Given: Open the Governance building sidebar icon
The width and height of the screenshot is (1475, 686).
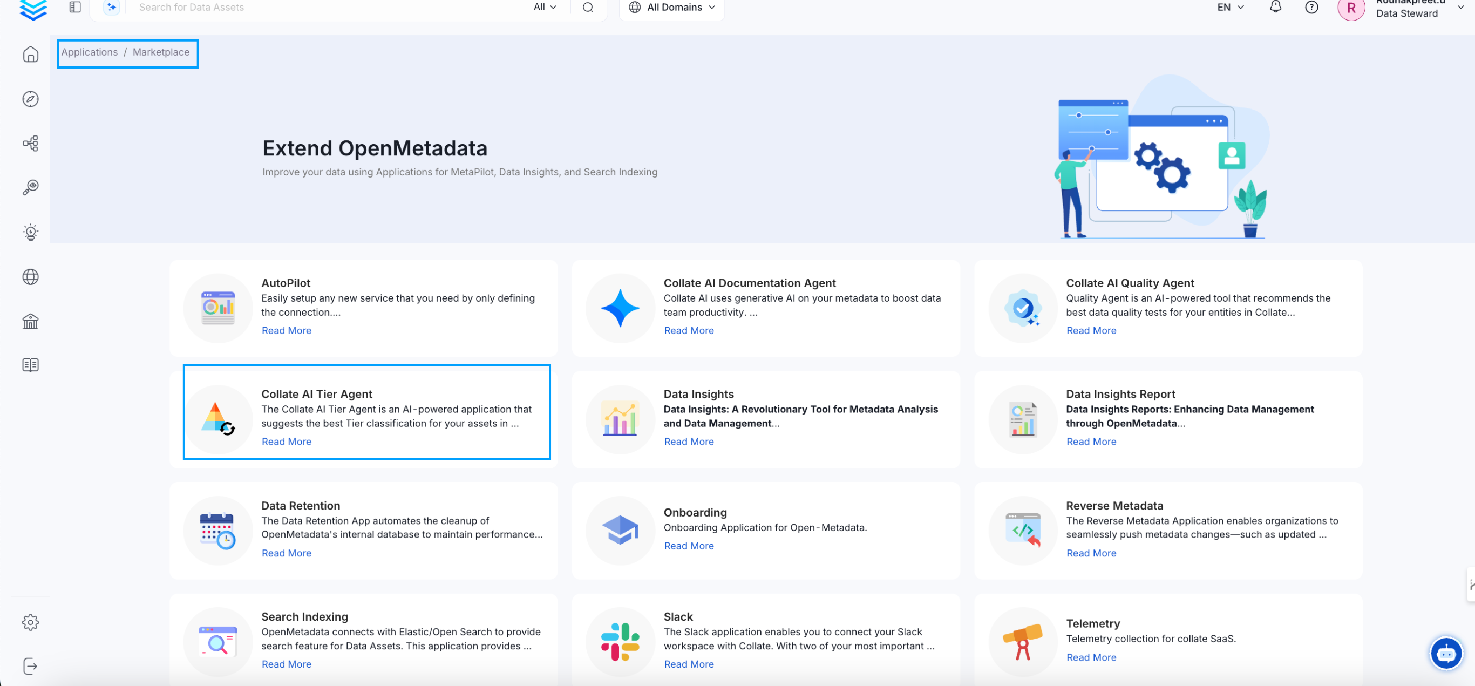Looking at the screenshot, I should tap(30, 321).
